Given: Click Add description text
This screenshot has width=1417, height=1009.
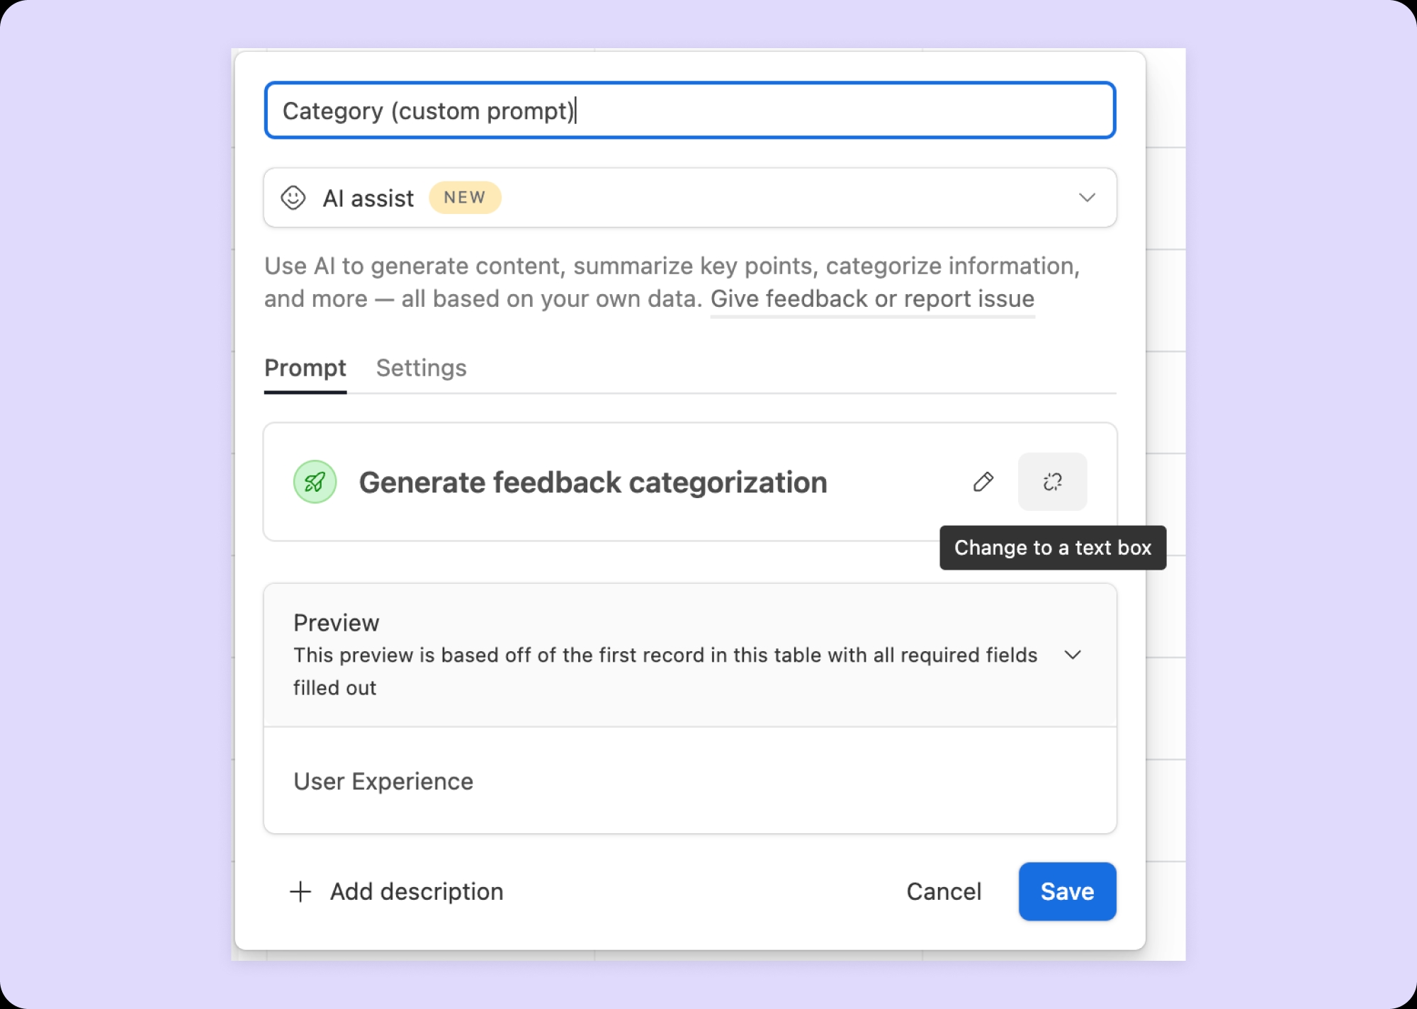Looking at the screenshot, I should pos(417,891).
